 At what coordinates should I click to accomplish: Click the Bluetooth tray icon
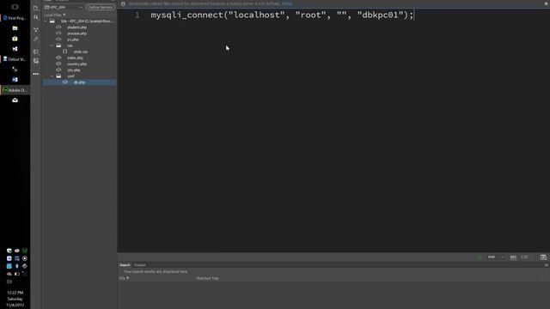(x=17, y=266)
